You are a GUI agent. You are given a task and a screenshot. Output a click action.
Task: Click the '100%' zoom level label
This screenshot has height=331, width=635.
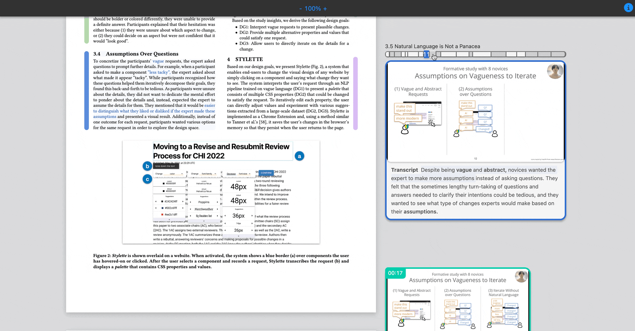(313, 9)
